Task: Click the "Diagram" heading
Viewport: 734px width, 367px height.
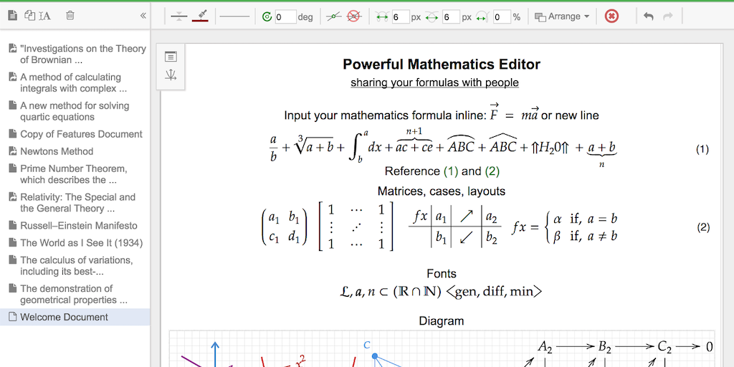Action: [442, 321]
